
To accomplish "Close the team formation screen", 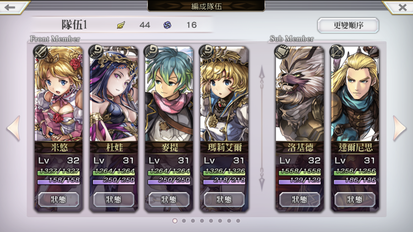I will (x=403, y=7).
